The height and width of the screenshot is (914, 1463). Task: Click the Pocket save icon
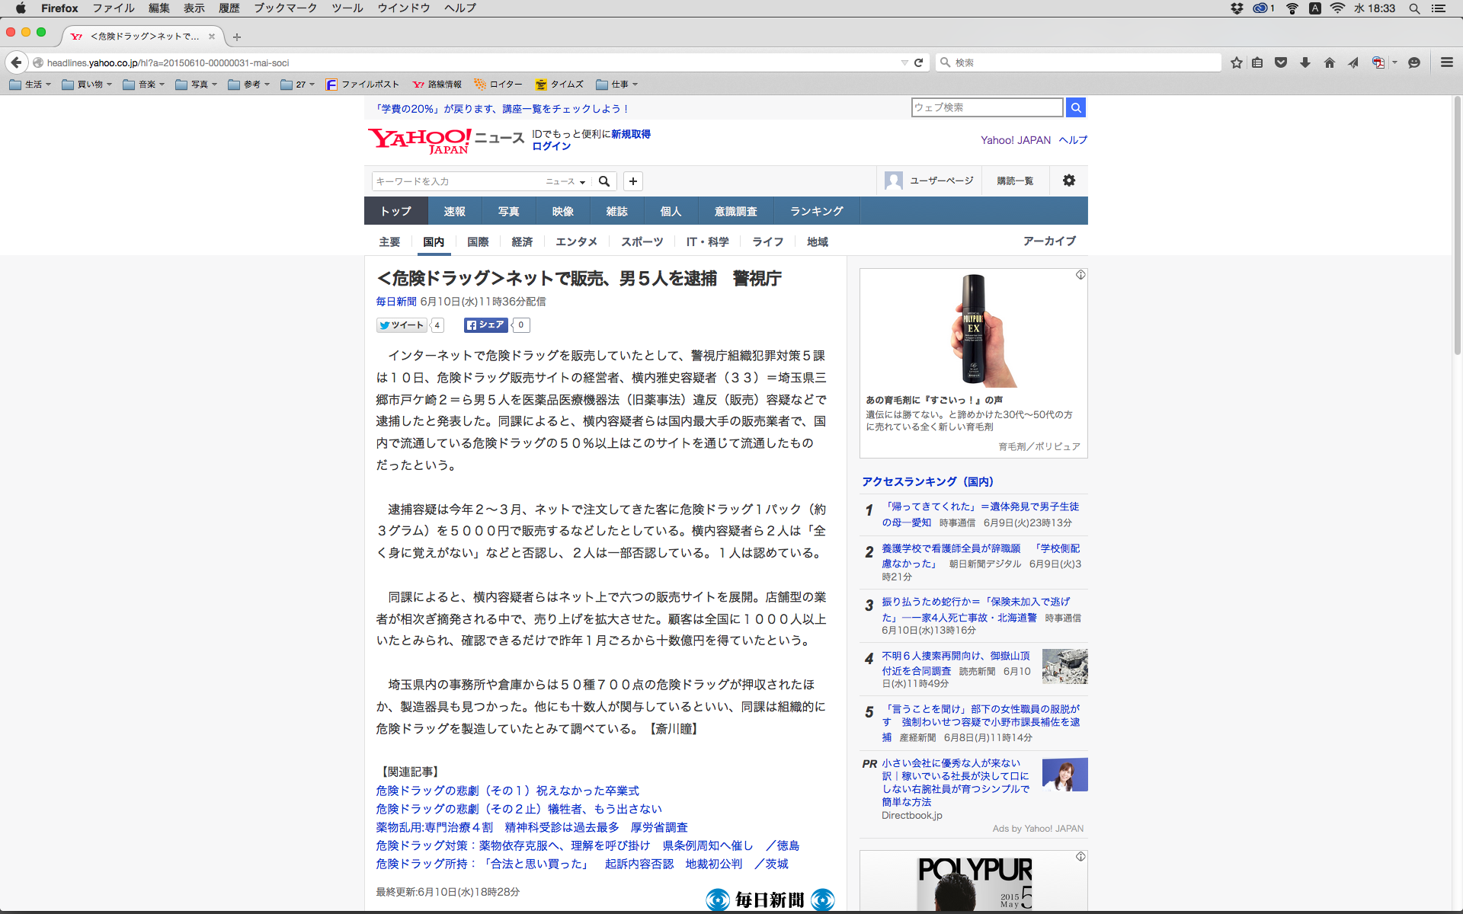(1281, 62)
